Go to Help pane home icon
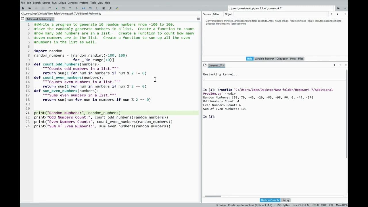 [x=331, y=14]
